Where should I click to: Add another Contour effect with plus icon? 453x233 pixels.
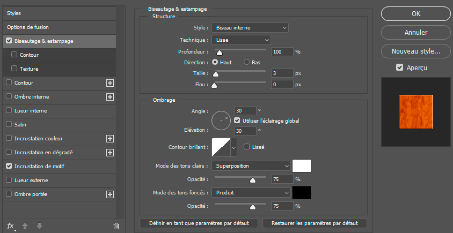point(110,83)
